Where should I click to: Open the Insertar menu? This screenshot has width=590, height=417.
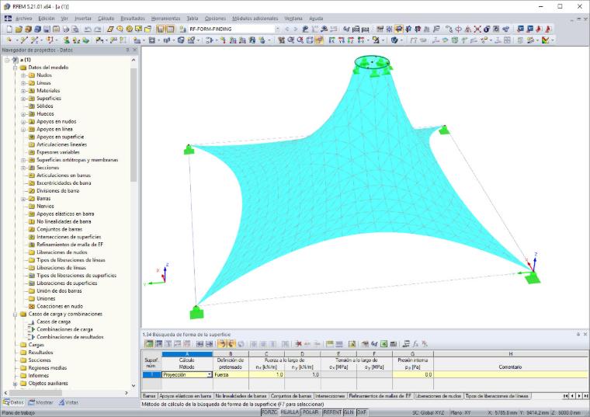(x=83, y=18)
